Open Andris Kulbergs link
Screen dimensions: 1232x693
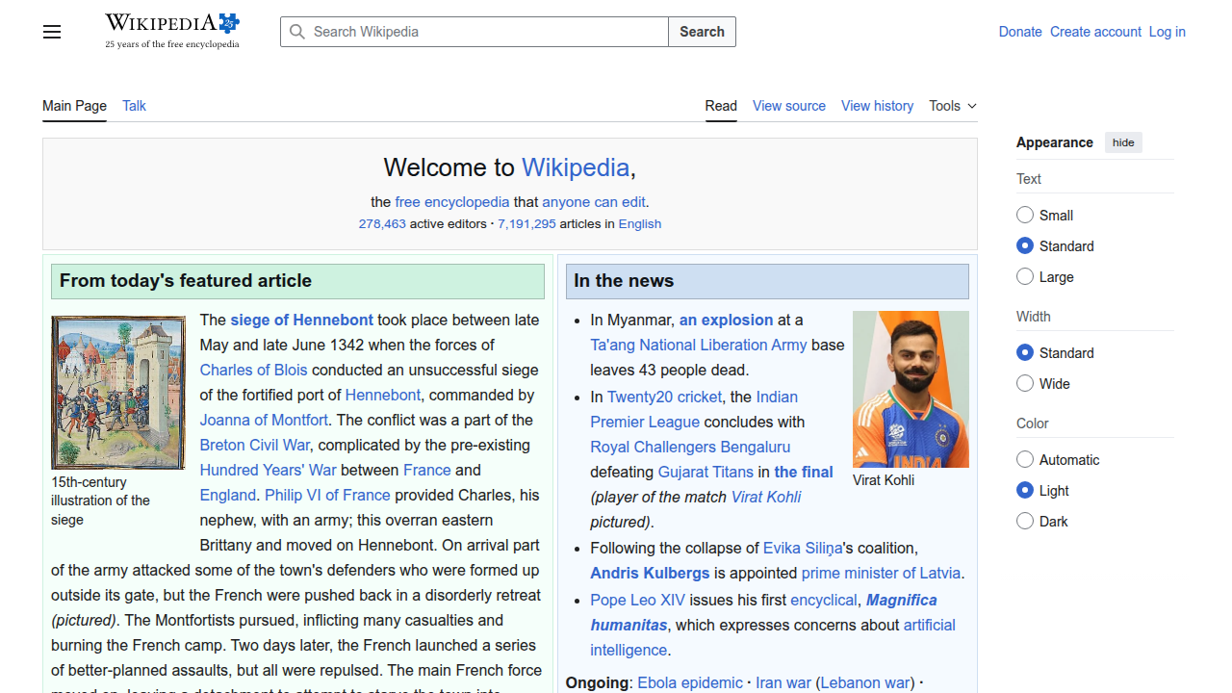pos(651,573)
